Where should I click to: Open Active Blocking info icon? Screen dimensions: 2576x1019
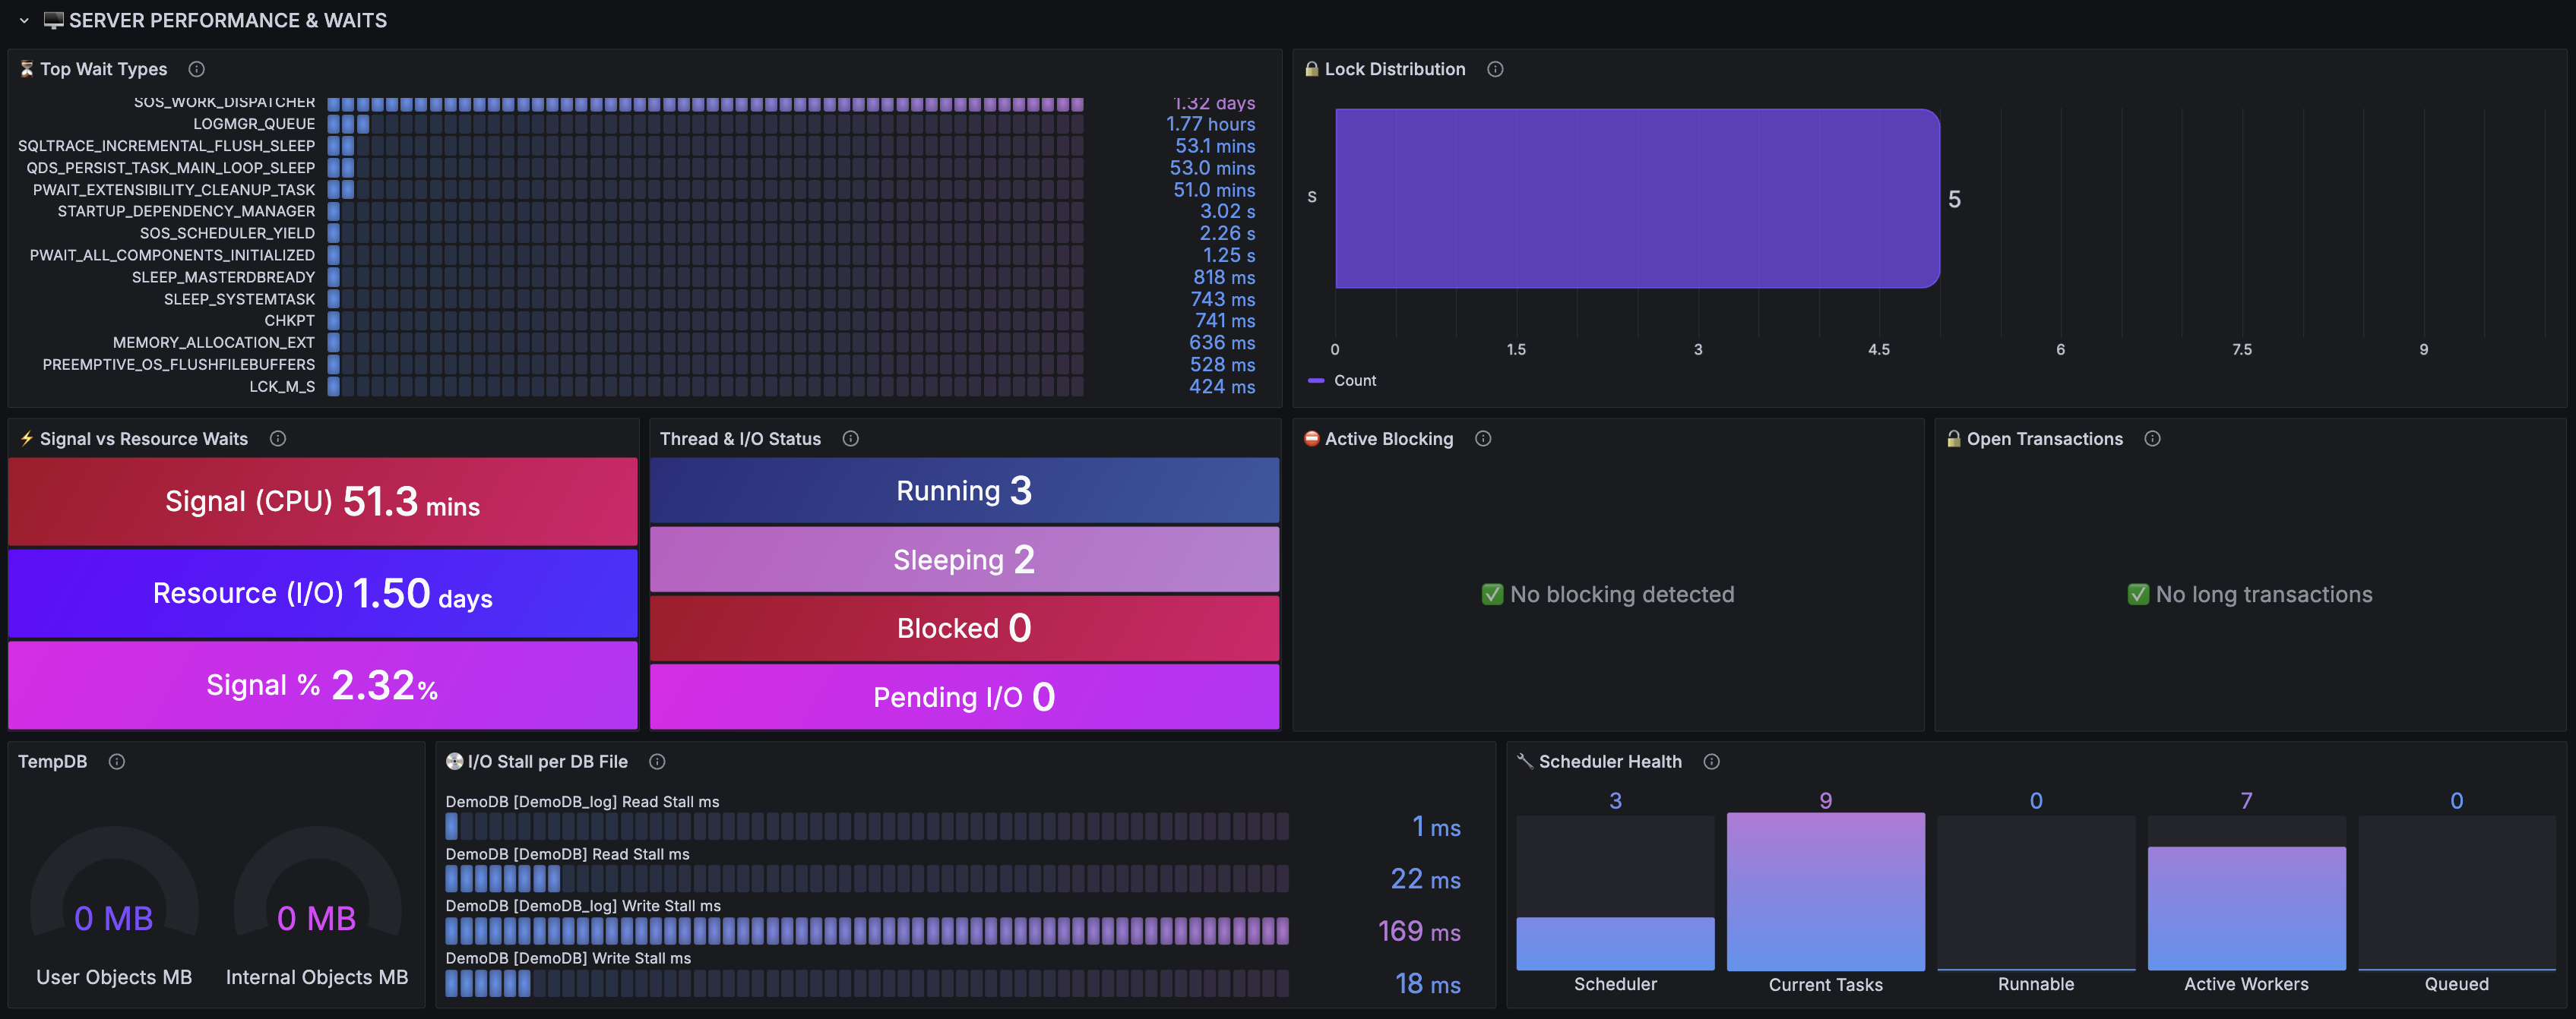pyautogui.click(x=1483, y=439)
